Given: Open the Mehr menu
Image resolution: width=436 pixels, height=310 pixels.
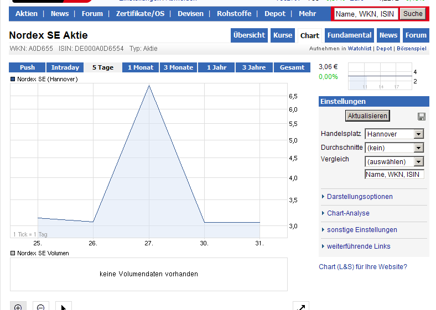Looking at the screenshot, I should [308, 14].
